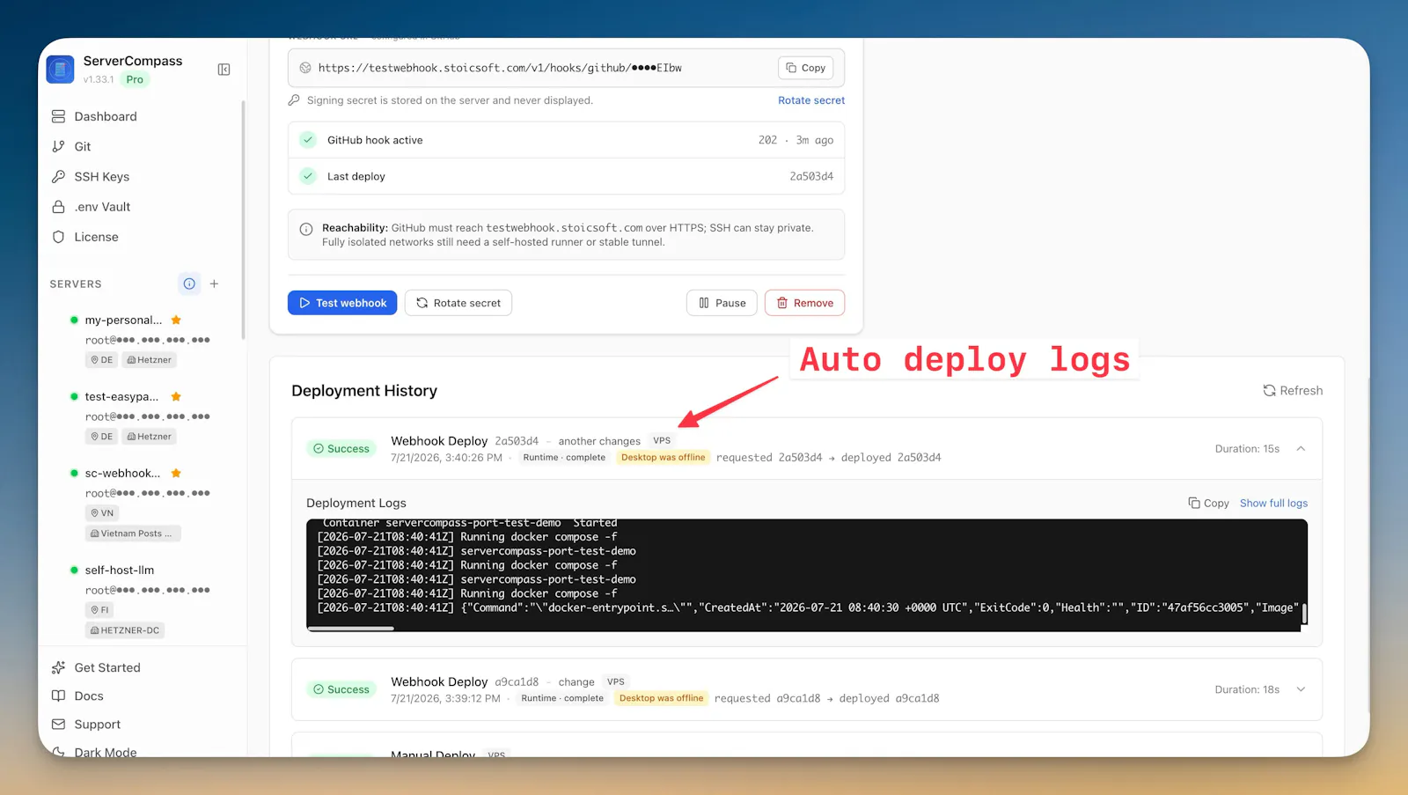Click the logs horizontal scrollbar
Image resolution: width=1408 pixels, height=795 pixels.
[x=350, y=629]
